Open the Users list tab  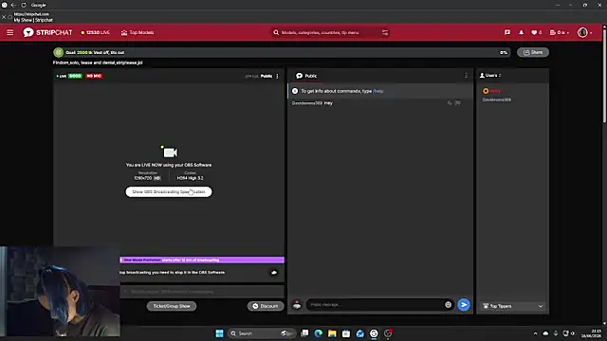point(490,76)
